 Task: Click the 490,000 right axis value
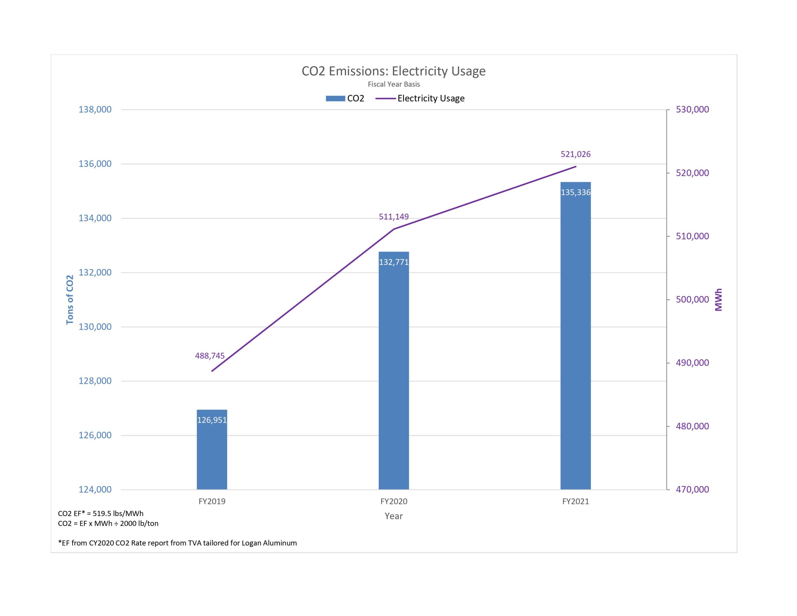693,363
